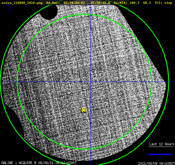Click the ONLINE : ACQUIRE status line
Screen dimensions: 175x165
coord(39,163)
